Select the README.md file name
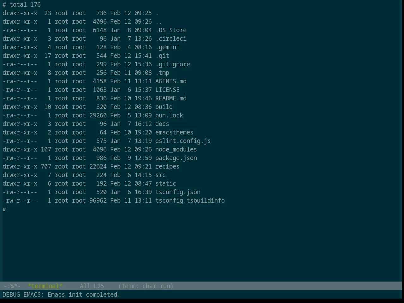404x303 pixels. (x=171, y=98)
